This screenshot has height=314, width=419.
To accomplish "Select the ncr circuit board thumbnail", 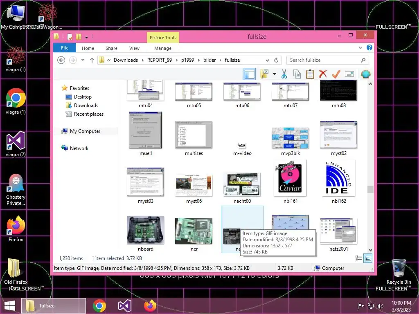I will click(194, 231).
